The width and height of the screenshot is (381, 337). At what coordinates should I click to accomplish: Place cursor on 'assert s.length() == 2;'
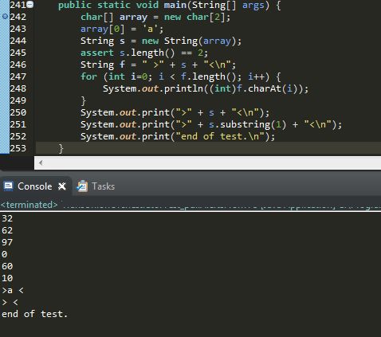(x=144, y=53)
